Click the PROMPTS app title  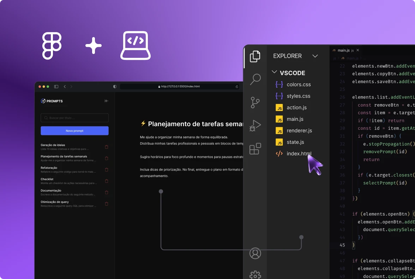tap(54, 101)
